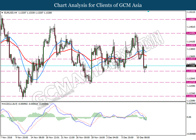Click the current price label 1.13280
The height and width of the screenshot is (140, 196).
click(191, 66)
